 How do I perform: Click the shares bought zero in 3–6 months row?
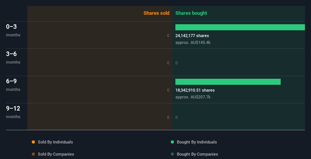(177, 63)
